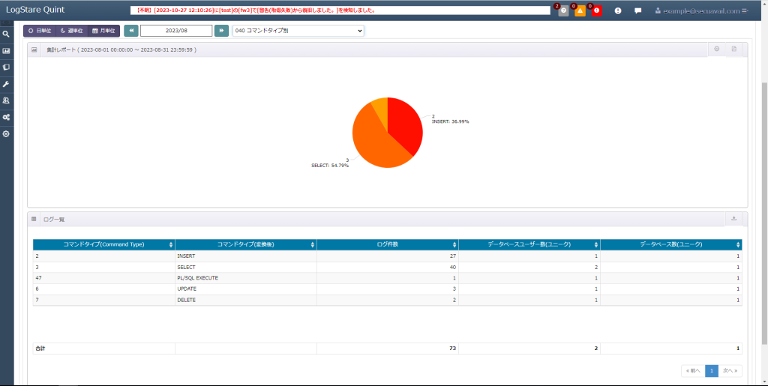Open the chat message bubble icon
Image resolution: width=768 pixels, height=386 pixels.
coord(637,10)
